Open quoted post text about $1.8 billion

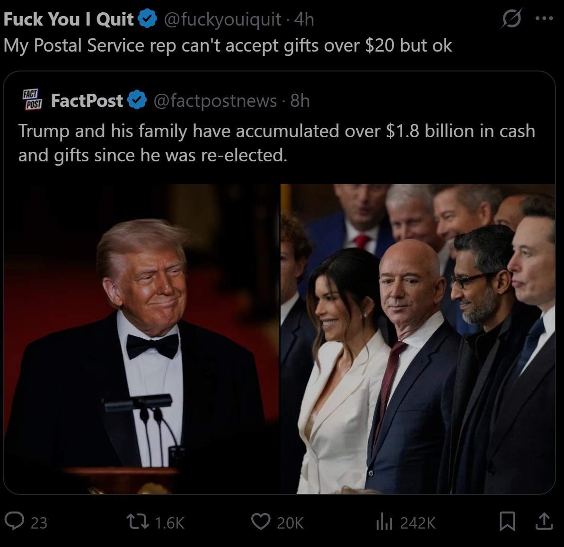coord(276,142)
